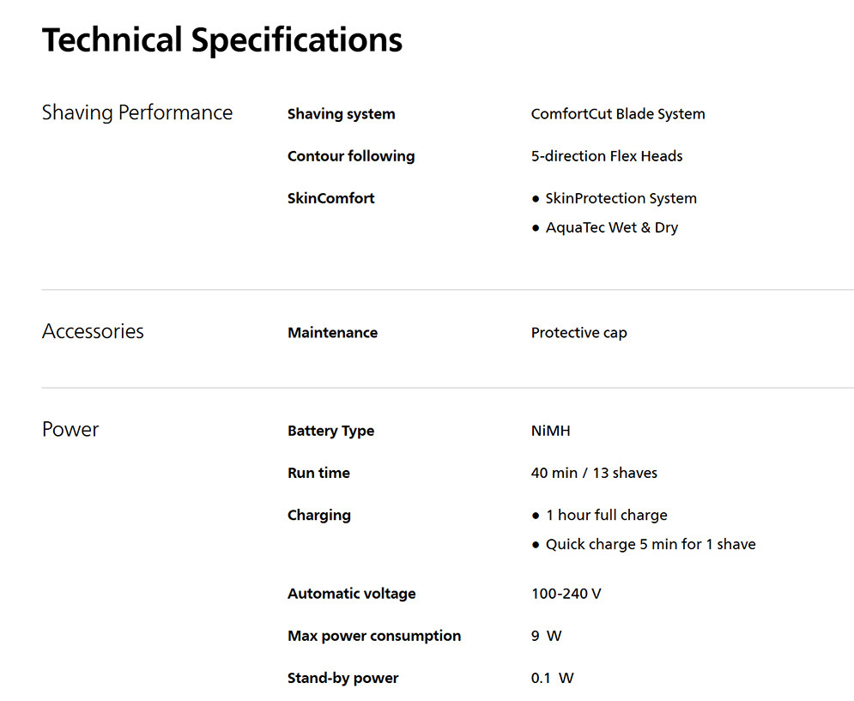This screenshot has height=701, width=854.
Task: Click the 40 min / 13 shaves text
Action: [594, 473]
